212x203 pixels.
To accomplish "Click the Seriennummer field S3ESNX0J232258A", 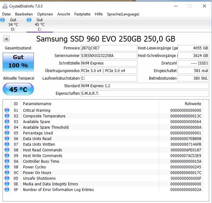I will point(109,56).
